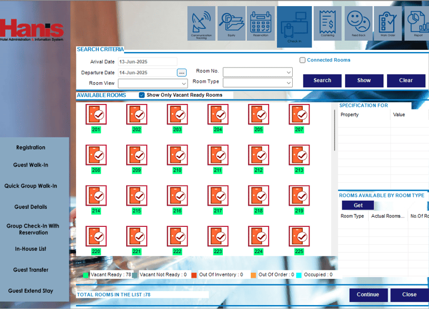Open the Communication Tracking module
Viewport: 429px width, 309px height.
pos(201,23)
